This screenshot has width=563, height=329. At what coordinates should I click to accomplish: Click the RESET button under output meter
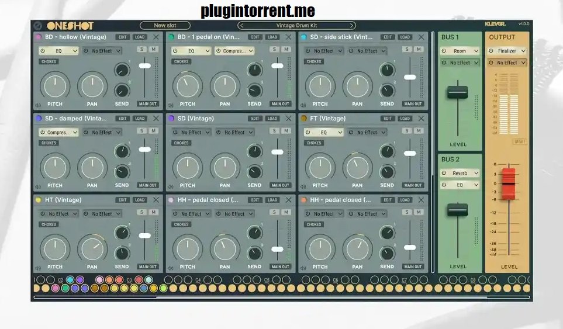click(x=520, y=142)
